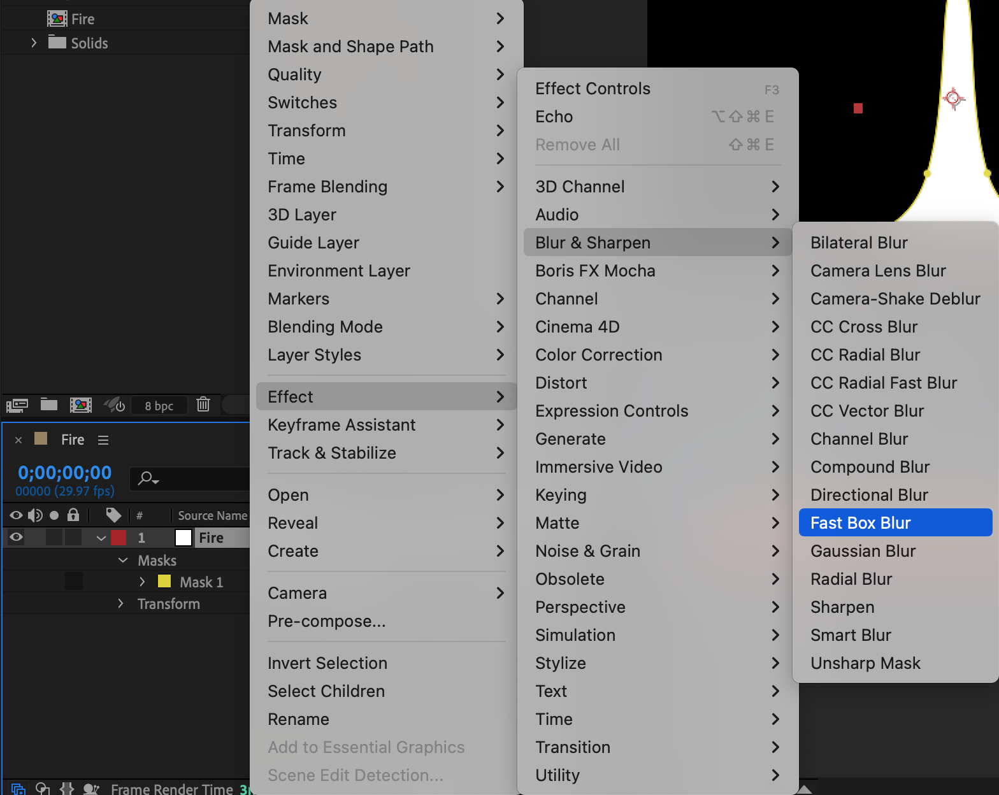Select the Fire composition icon in the project panel
999x795 pixels.
pyautogui.click(x=57, y=19)
